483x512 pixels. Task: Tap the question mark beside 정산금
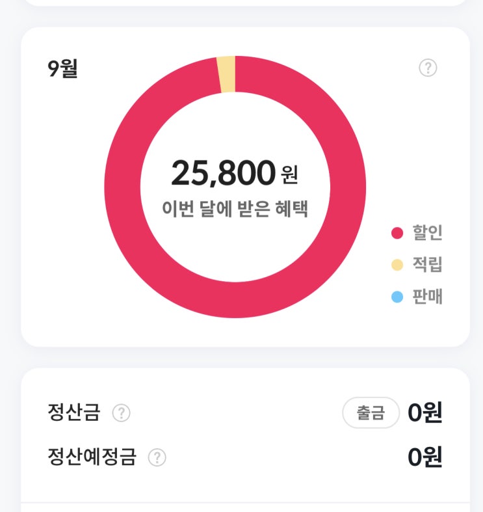[121, 412]
